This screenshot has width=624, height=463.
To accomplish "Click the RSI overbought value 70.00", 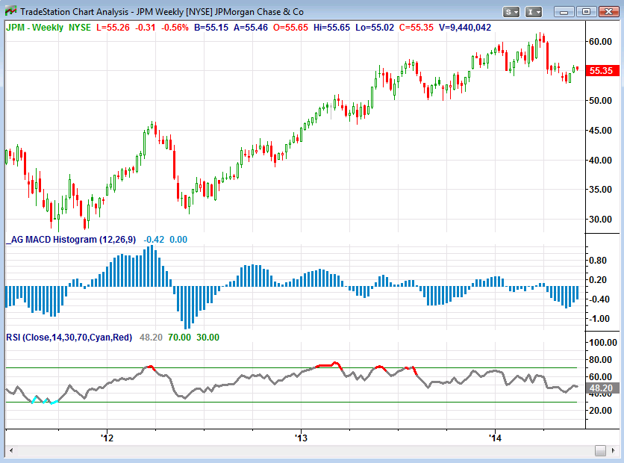I will pyautogui.click(x=179, y=338).
